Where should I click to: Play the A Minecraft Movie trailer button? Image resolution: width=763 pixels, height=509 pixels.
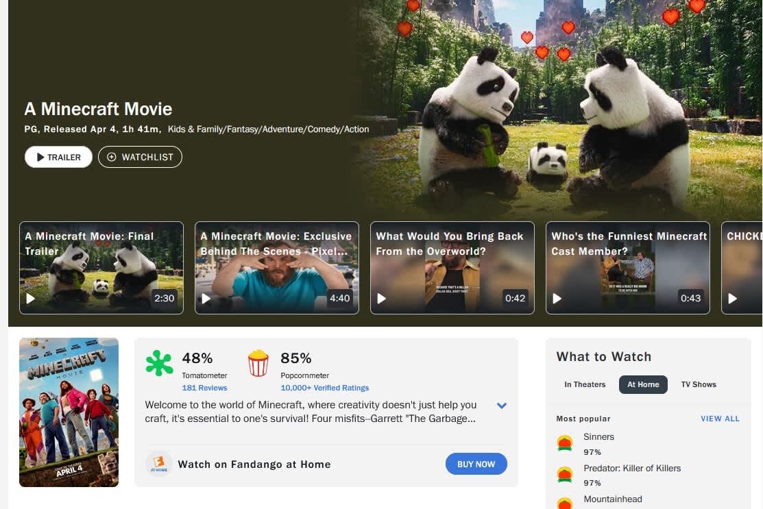pos(58,157)
